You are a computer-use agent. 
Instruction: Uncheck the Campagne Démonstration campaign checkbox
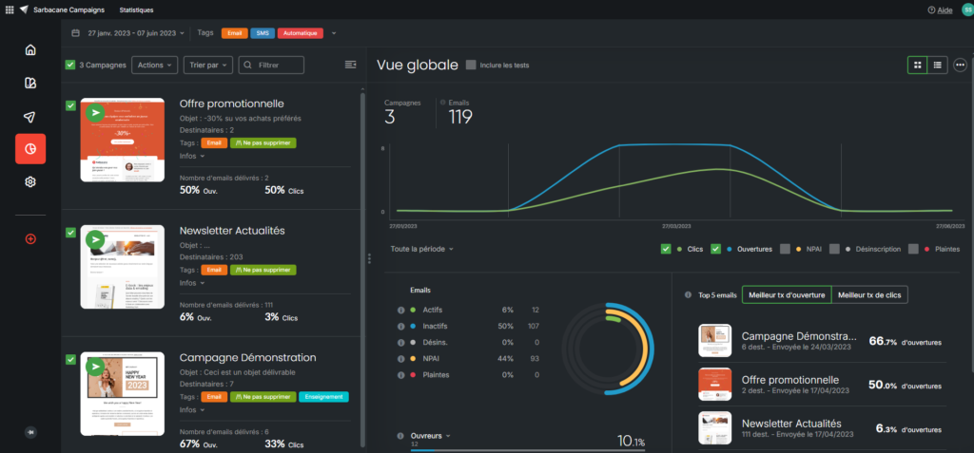pyautogui.click(x=70, y=359)
